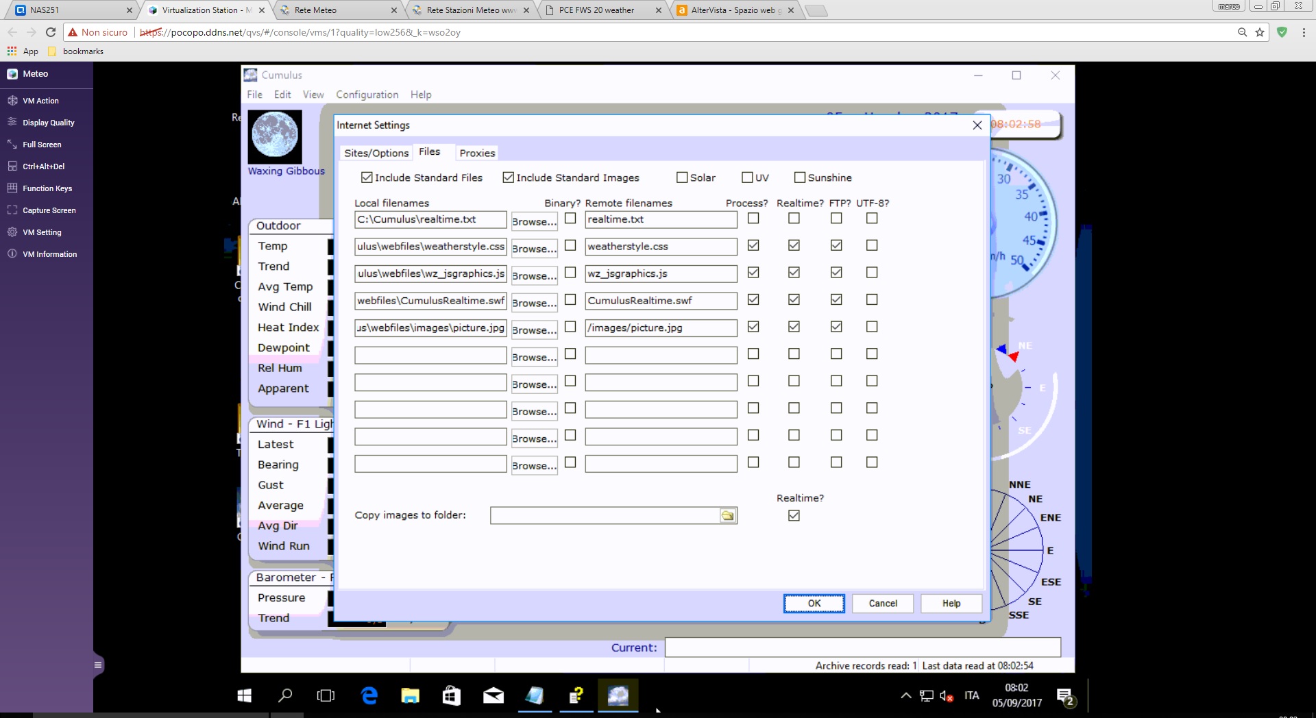The width and height of the screenshot is (1316, 718).
Task: Click the VM Action sidebar icon
Action: pyautogui.click(x=12, y=101)
